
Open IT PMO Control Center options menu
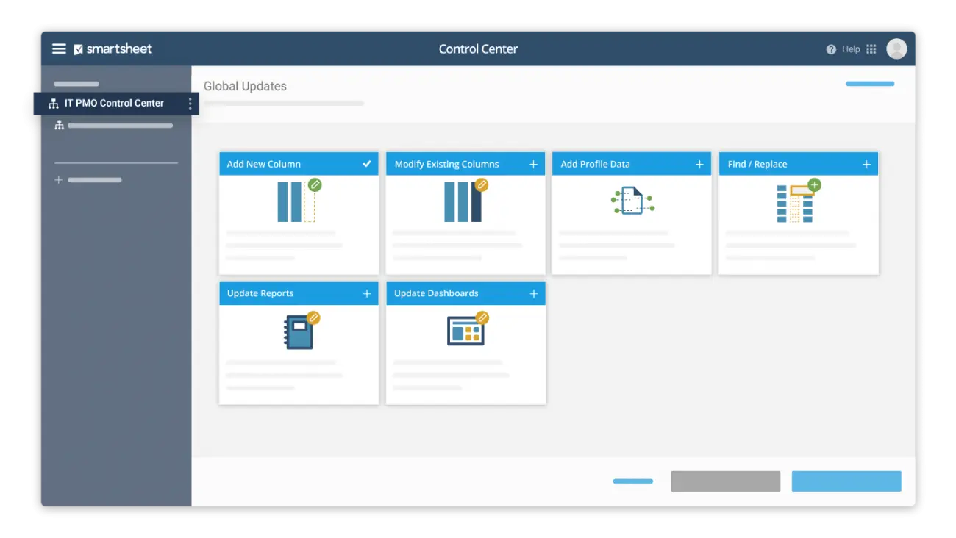(190, 104)
